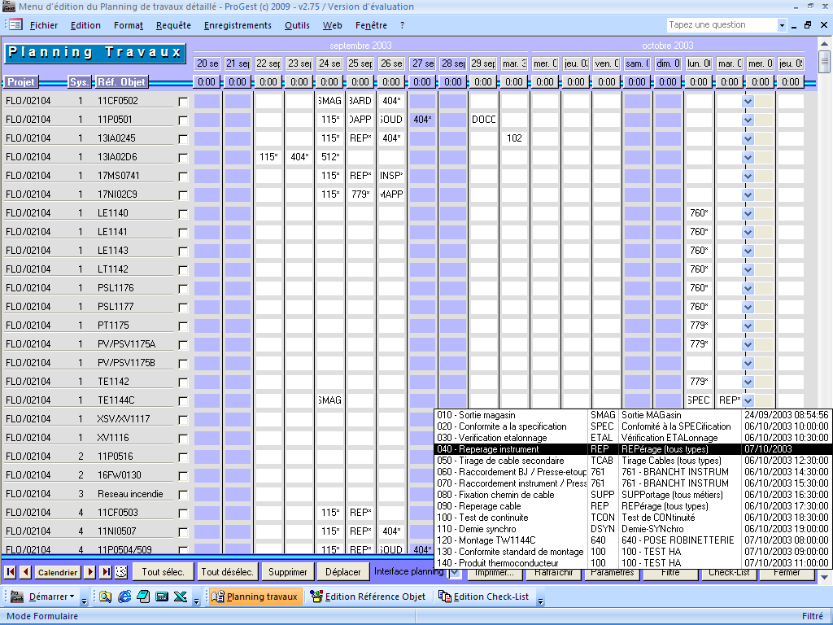Open the Fichier menu

click(x=44, y=25)
